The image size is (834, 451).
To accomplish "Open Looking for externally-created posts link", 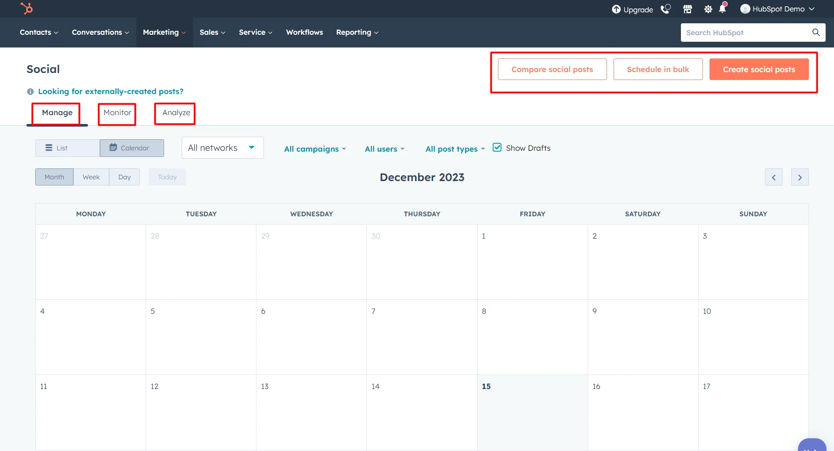I will tap(111, 91).
